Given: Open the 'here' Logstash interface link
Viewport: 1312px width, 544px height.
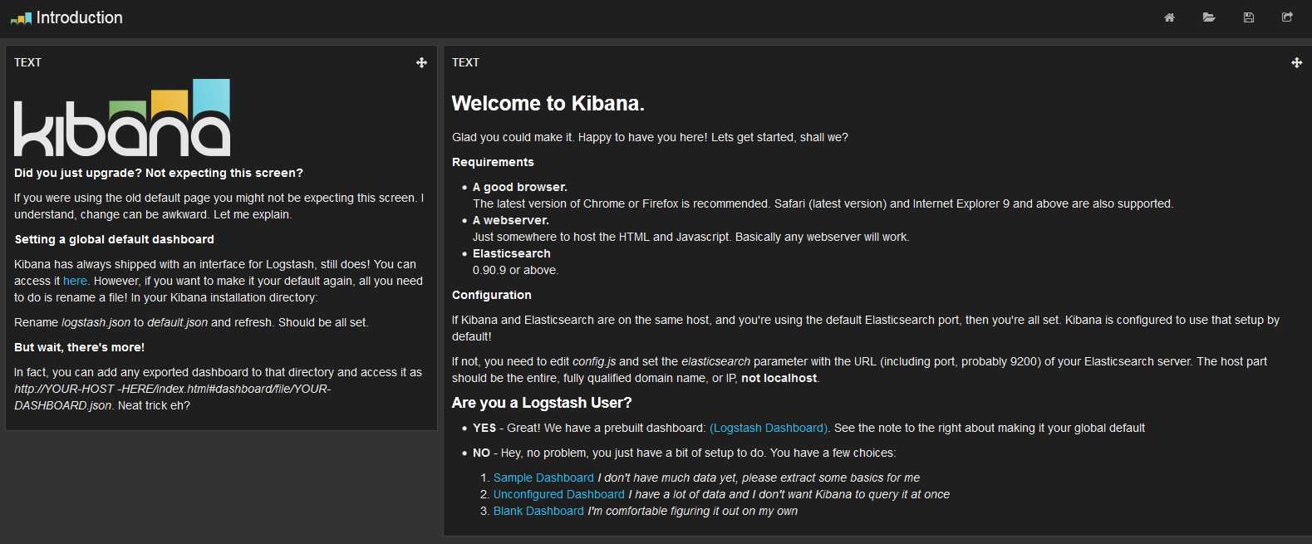Looking at the screenshot, I should click(75, 281).
